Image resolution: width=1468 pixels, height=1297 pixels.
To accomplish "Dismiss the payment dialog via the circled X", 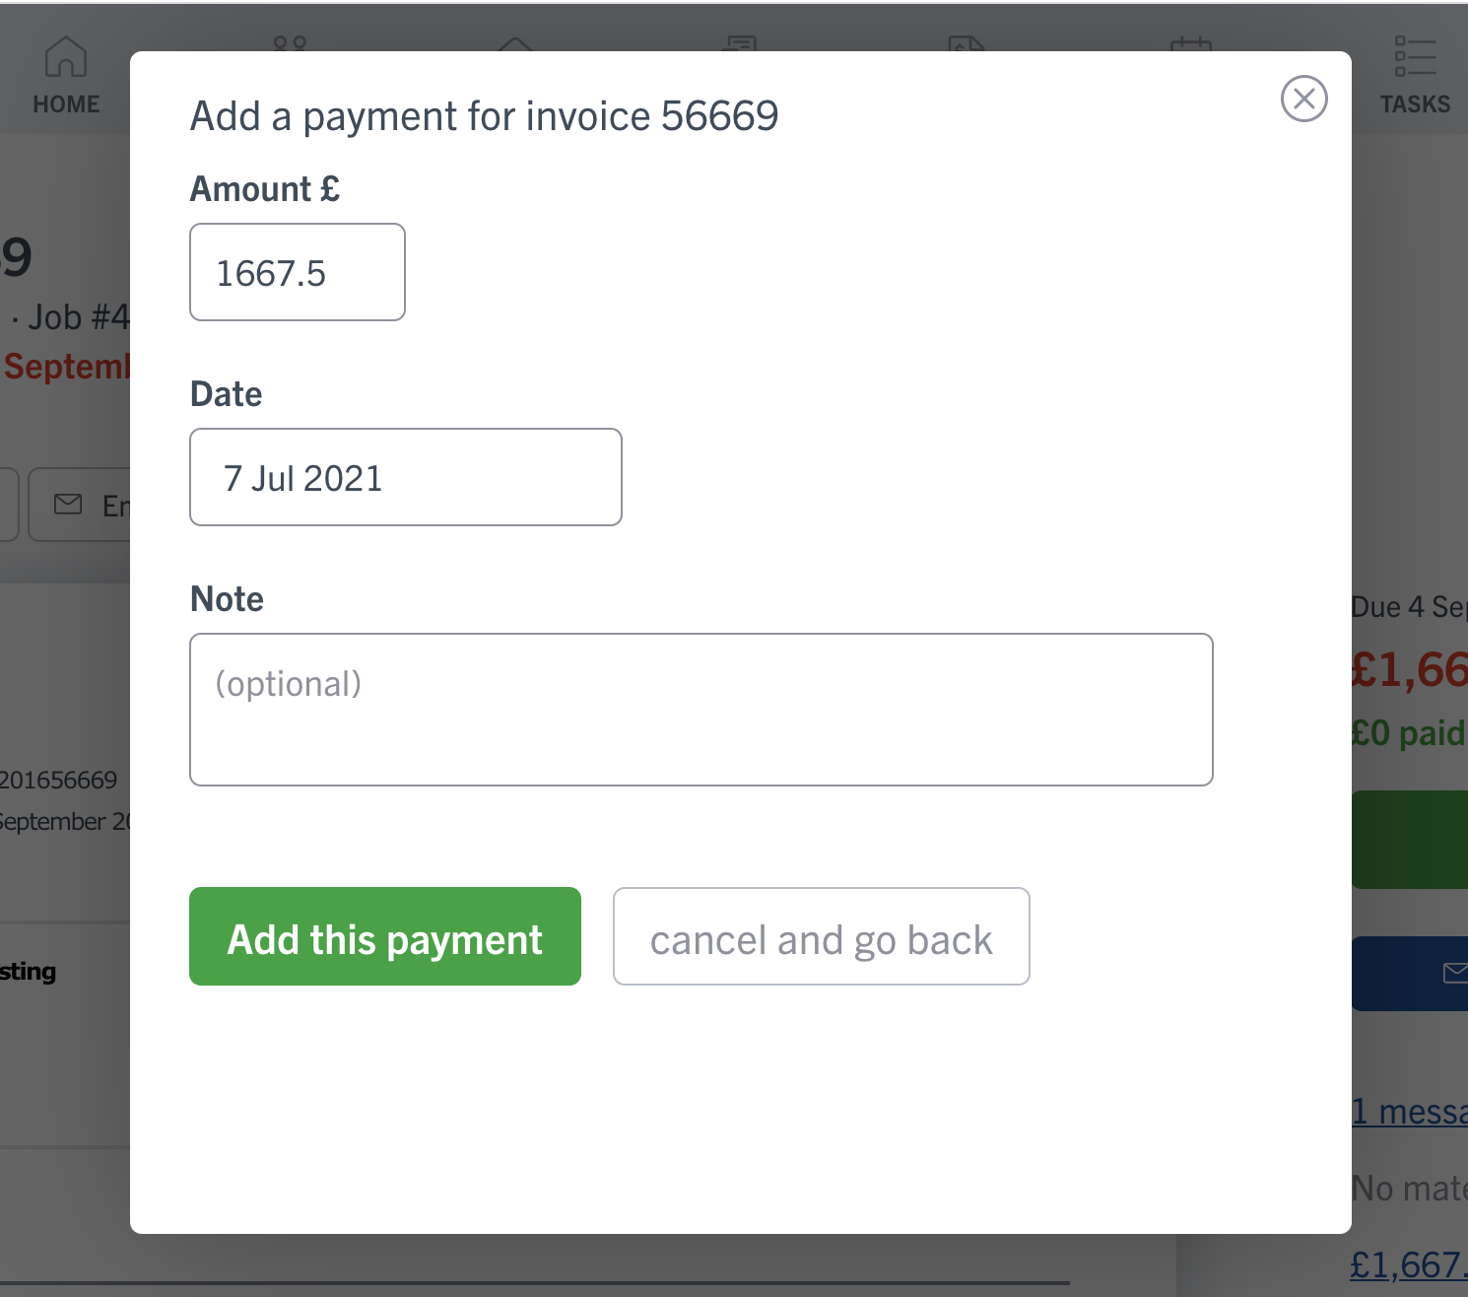I will [x=1304, y=99].
